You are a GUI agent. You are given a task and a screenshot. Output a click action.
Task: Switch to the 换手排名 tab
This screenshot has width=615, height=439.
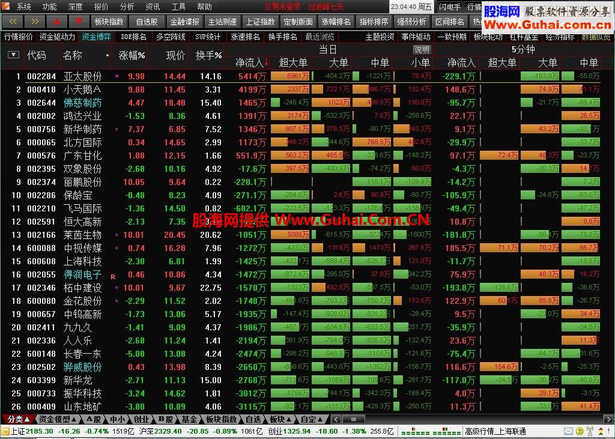point(283,37)
